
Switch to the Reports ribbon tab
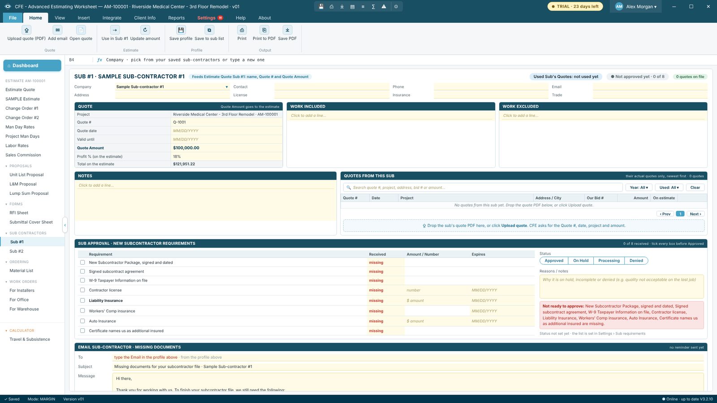click(176, 18)
